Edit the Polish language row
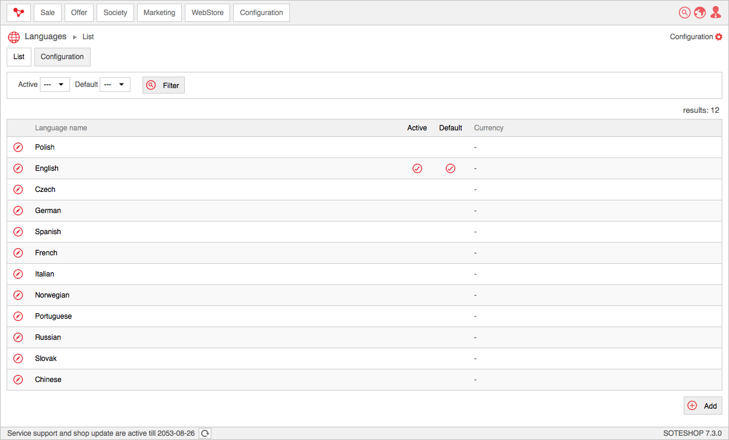 click(x=18, y=147)
